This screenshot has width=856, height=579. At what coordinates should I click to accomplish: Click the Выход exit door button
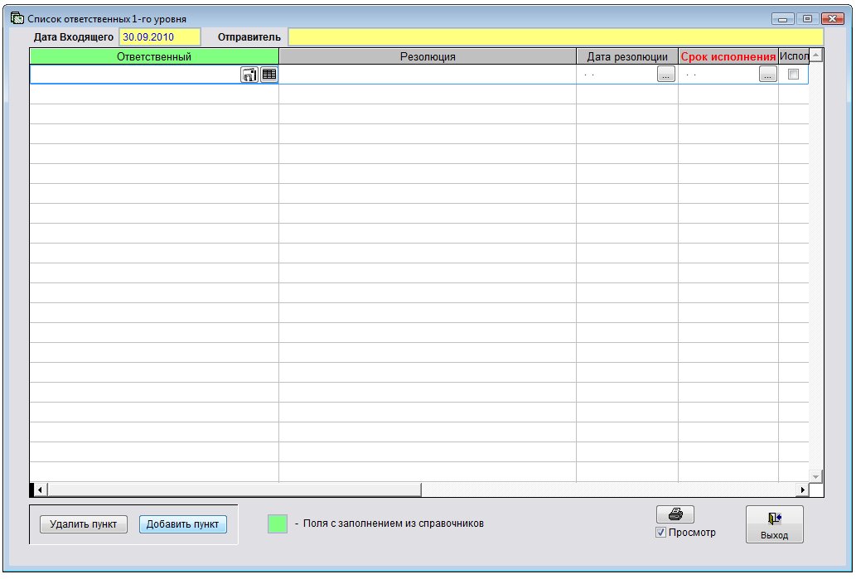tap(774, 524)
